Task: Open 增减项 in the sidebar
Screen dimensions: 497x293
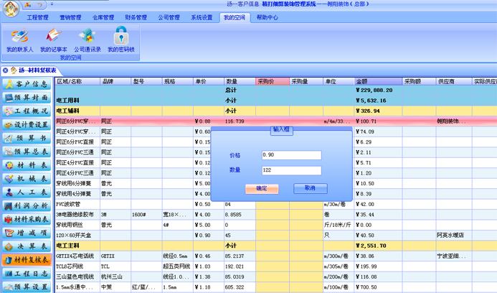Action: pos(27,233)
